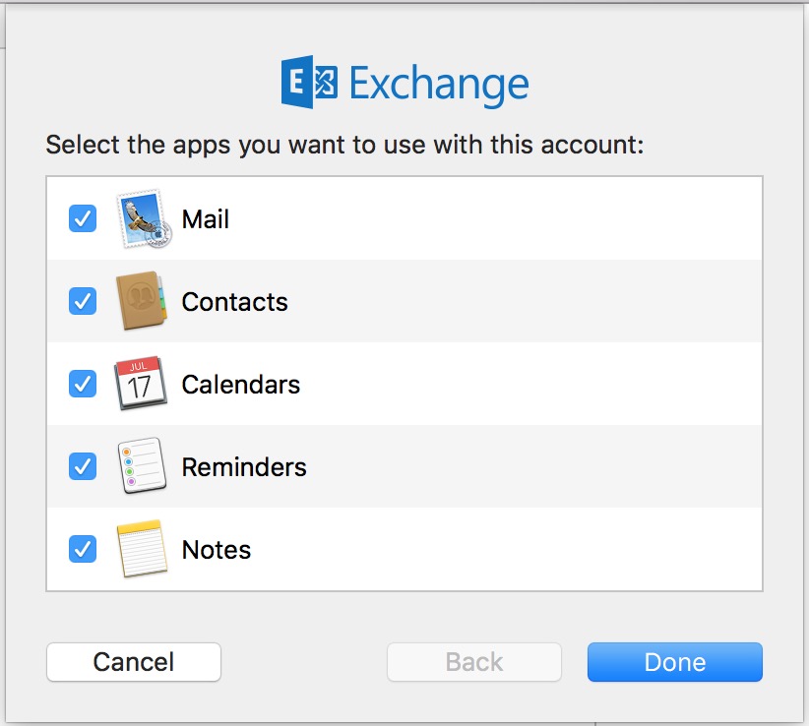Uncheck the Notes checkbox

(x=82, y=549)
